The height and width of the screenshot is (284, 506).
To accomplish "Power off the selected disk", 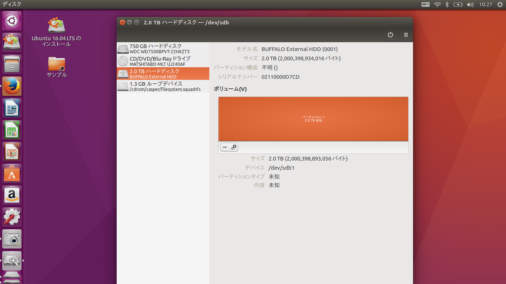I will tap(390, 35).
